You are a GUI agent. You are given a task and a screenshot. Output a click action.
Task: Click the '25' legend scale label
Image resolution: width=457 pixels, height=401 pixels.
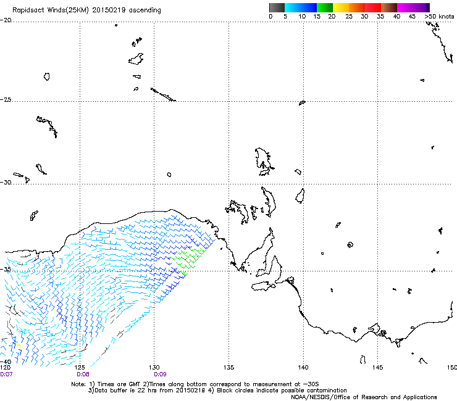pyautogui.click(x=349, y=17)
